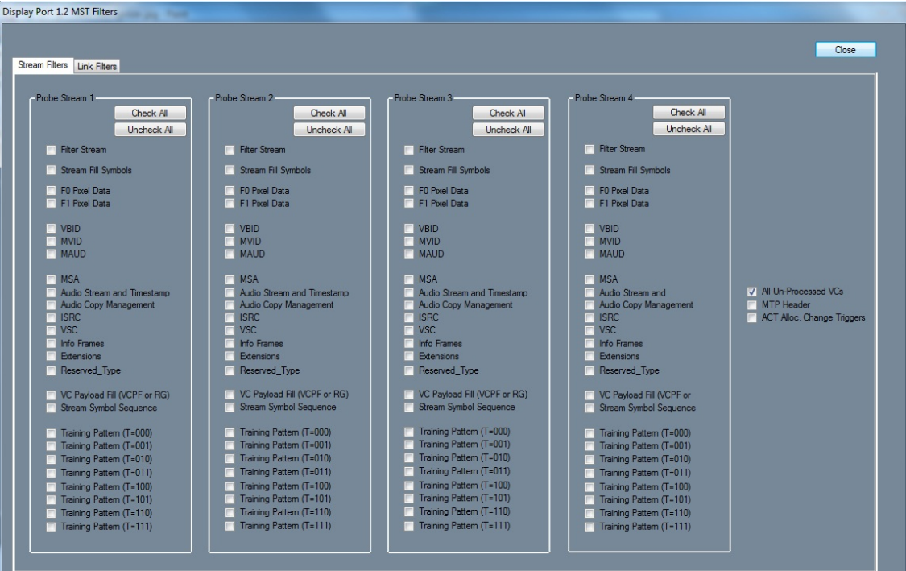Enable the MTP Header checkbox
This screenshot has width=906, height=571.
coord(751,304)
